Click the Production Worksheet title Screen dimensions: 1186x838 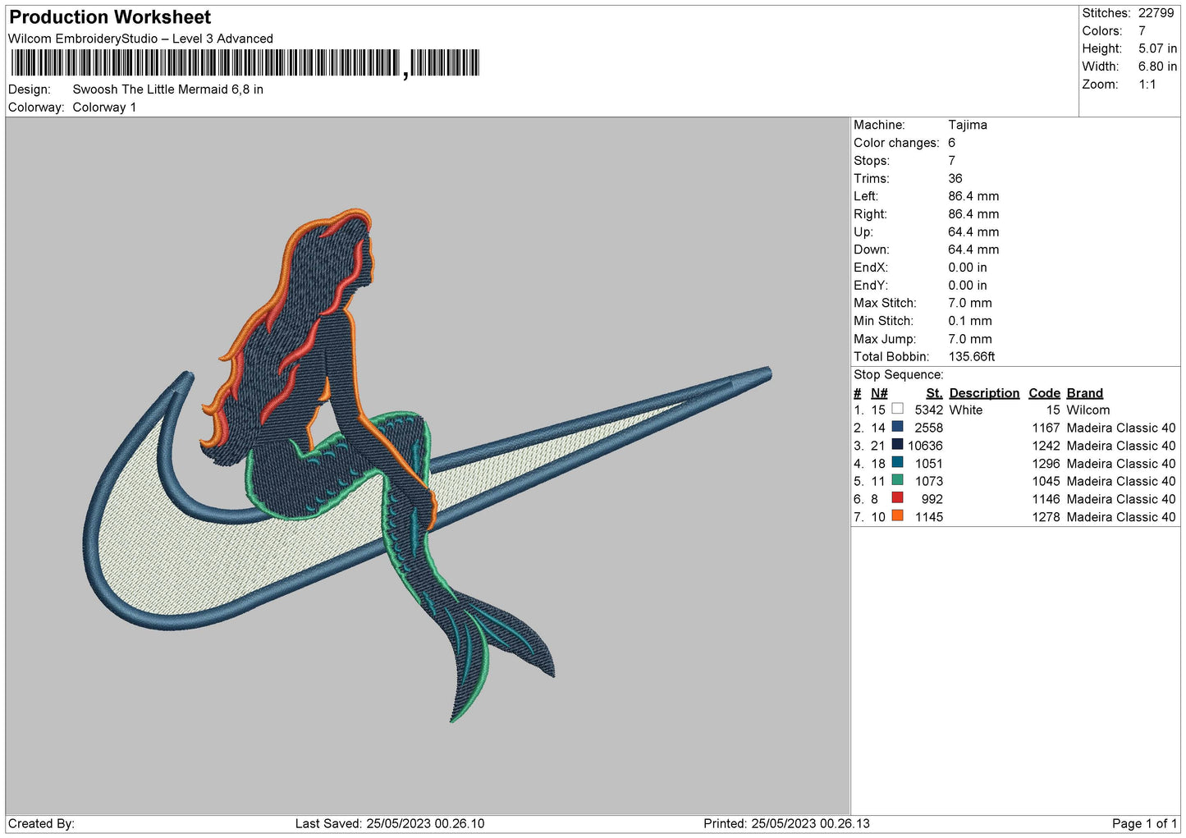click(x=110, y=17)
